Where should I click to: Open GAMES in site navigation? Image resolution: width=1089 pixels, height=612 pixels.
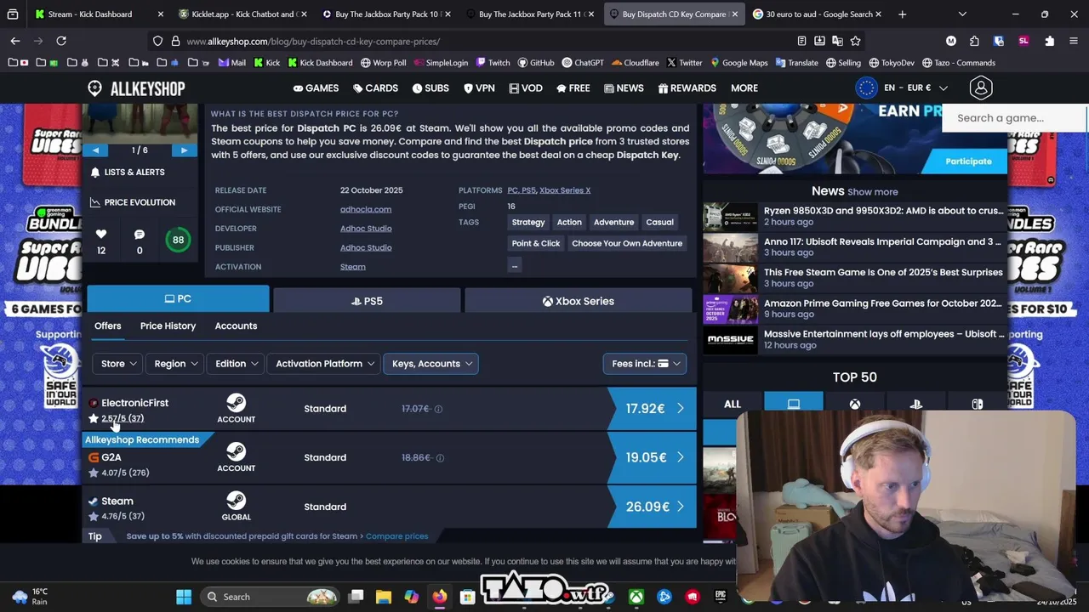coord(316,88)
